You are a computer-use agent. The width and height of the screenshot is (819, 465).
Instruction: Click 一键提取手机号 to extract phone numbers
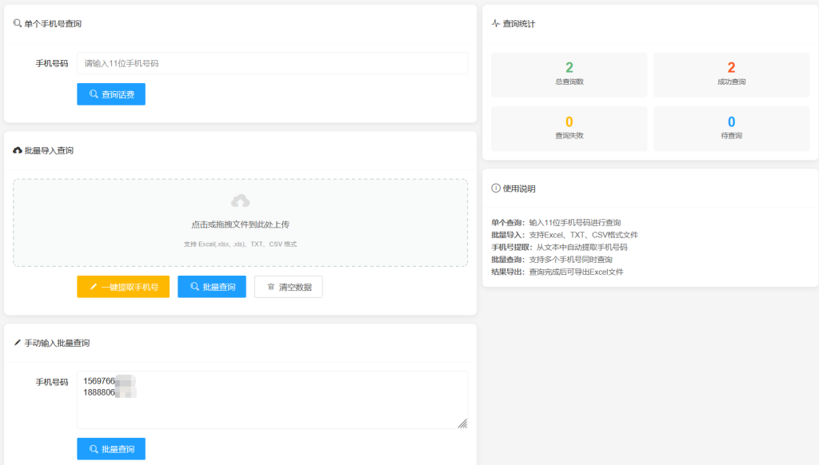coord(123,286)
